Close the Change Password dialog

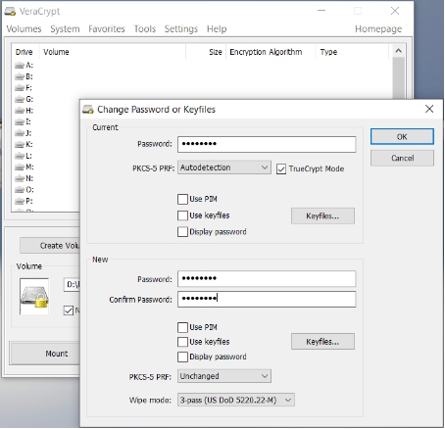point(429,109)
